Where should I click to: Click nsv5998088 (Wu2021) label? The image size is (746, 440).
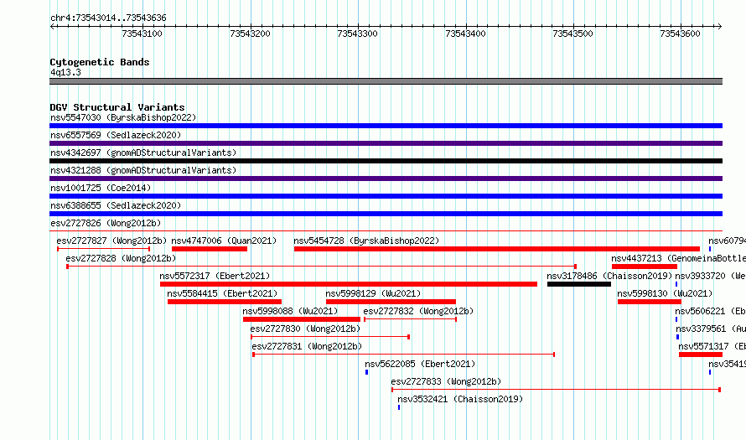tap(290, 311)
